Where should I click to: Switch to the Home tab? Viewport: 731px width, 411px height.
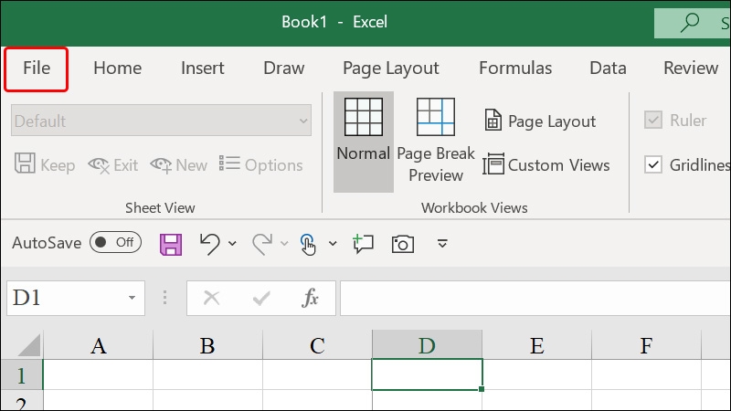[x=118, y=68]
